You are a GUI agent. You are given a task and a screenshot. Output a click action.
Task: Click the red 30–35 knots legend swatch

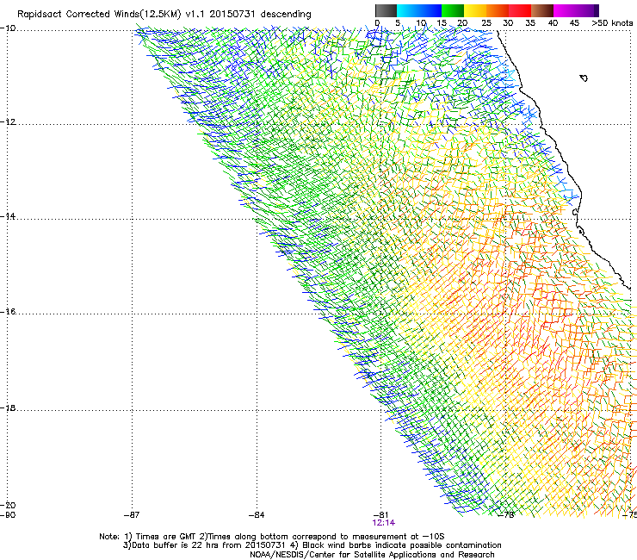(520, 10)
